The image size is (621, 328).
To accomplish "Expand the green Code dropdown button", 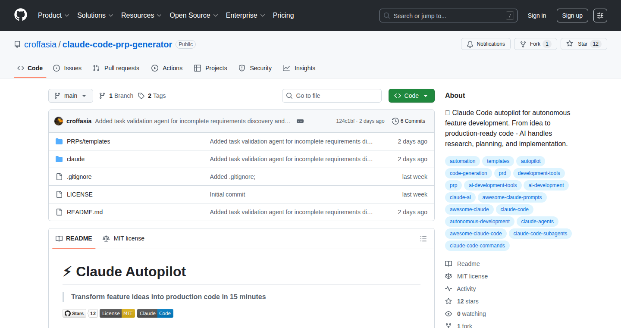I will (411, 96).
